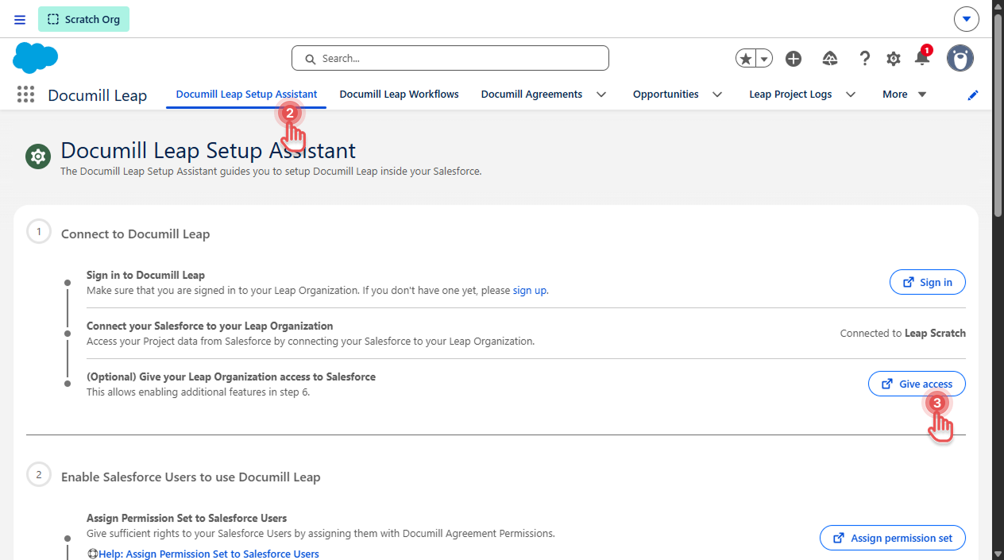Go to the Opportunities tab

click(x=666, y=94)
